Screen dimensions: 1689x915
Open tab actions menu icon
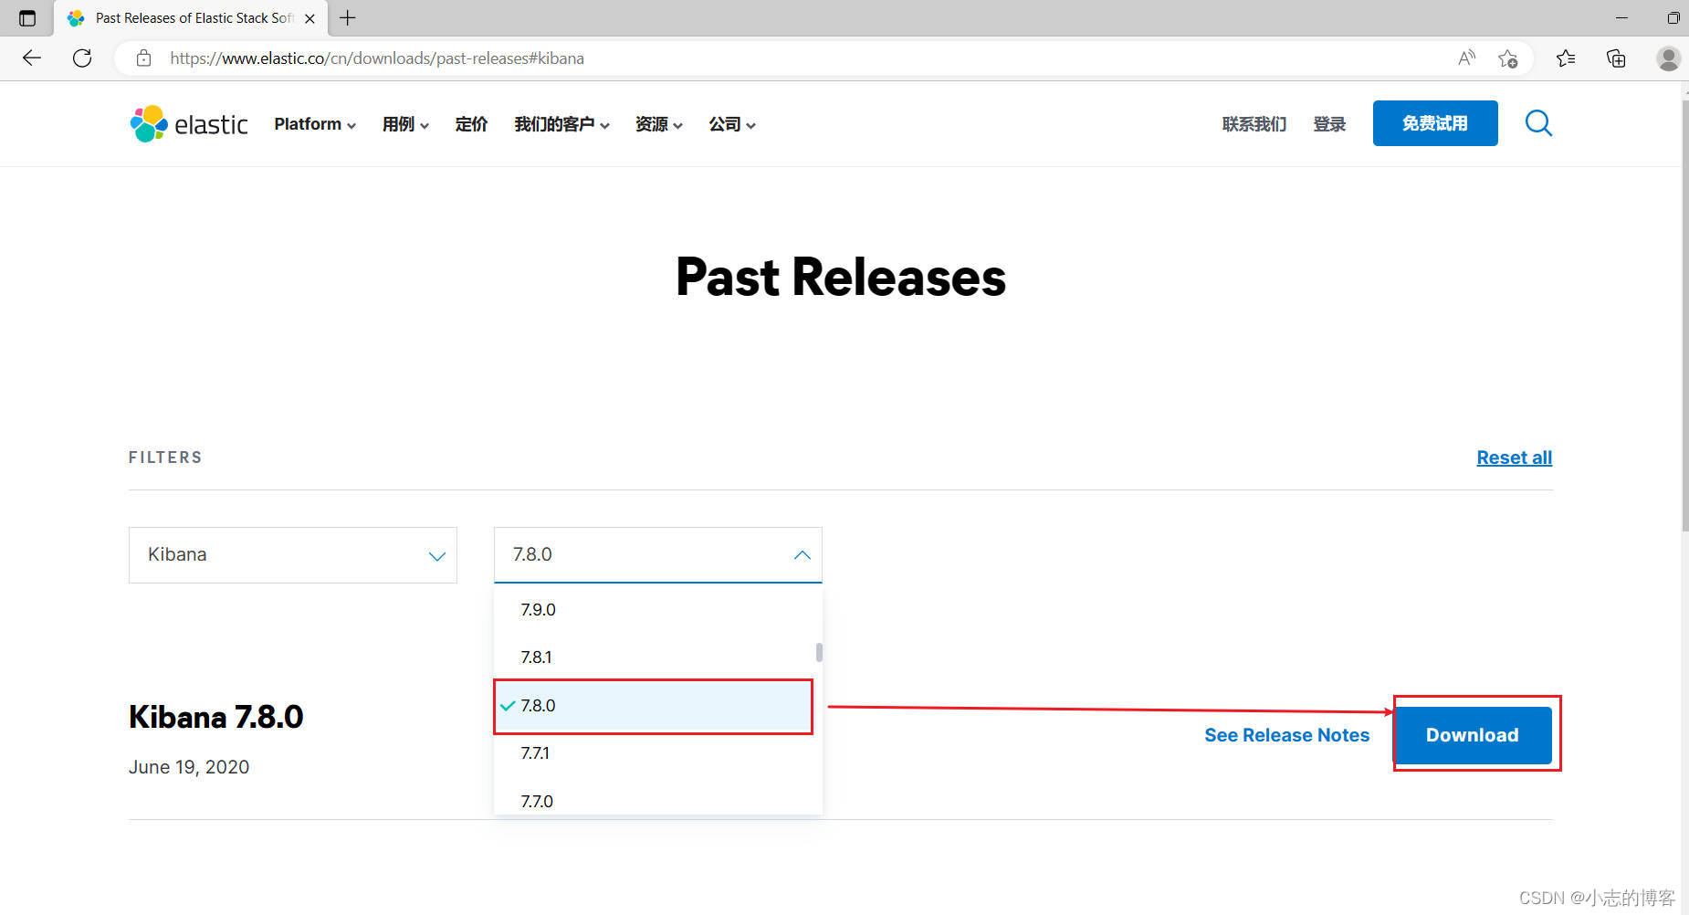click(27, 18)
